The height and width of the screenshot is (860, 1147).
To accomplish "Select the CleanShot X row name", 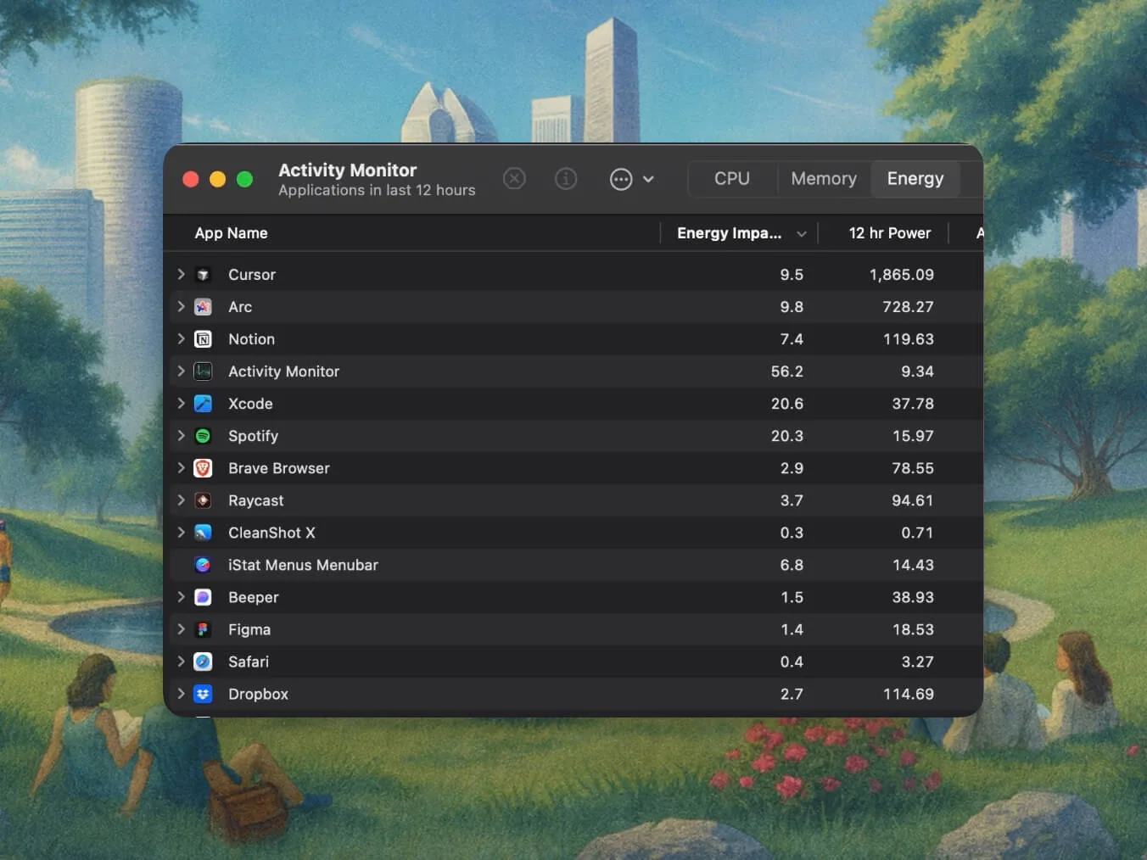I will (x=271, y=533).
